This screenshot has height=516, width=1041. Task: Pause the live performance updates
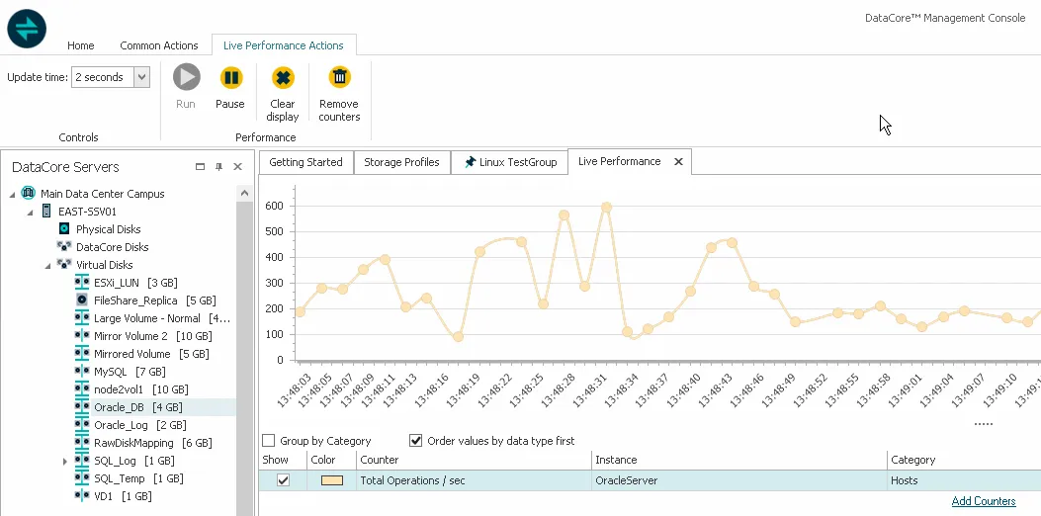pyautogui.click(x=230, y=77)
